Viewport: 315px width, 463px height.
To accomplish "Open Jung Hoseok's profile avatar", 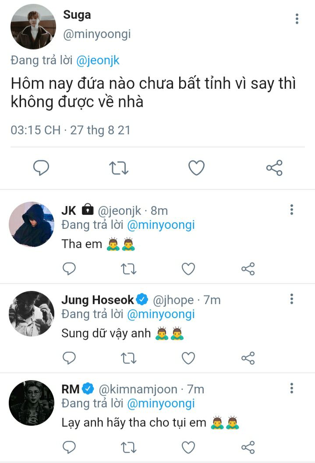I will (x=32, y=314).
